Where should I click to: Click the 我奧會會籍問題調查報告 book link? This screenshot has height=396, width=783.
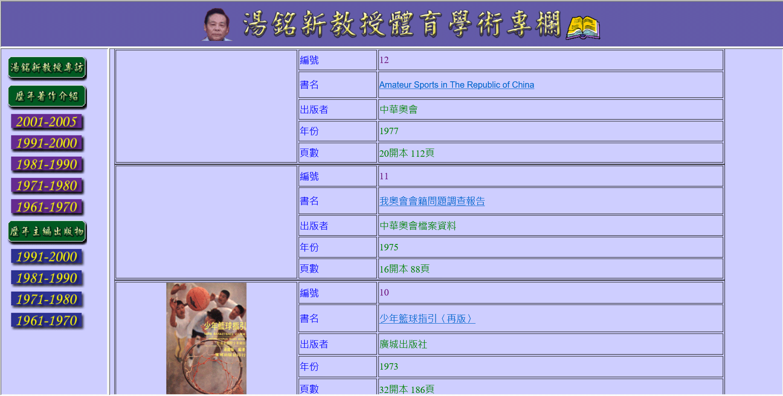tap(432, 201)
